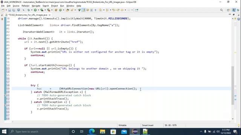Click 'HttpURLConnection' cast on line 59
The width and height of the screenshot is (241, 135).
pos(75,88)
